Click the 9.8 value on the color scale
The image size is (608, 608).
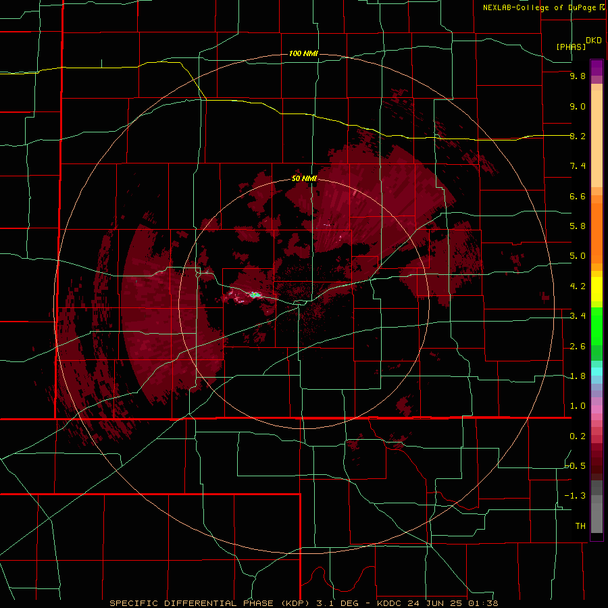point(578,76)
